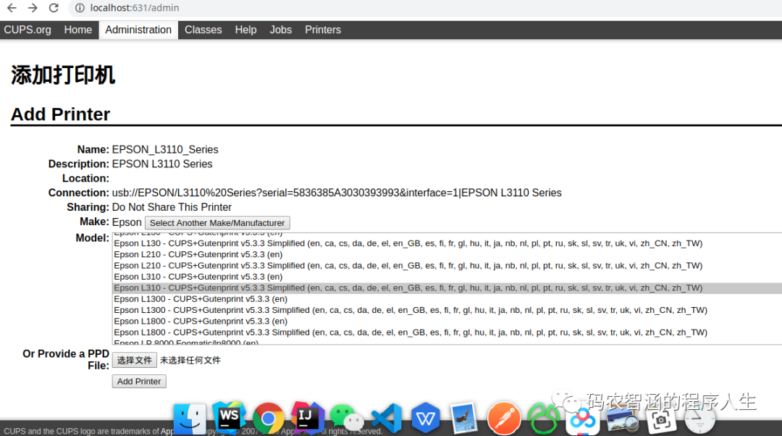
Task: Open WPS Office dock icon
Action: pos(426,418)
